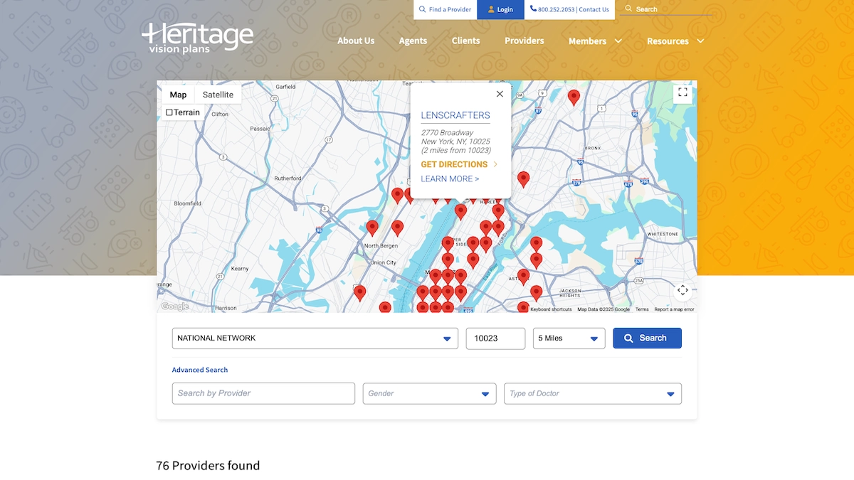Enable the Terrain checkbox
The image size is (854, 480).
pos(169,112)
